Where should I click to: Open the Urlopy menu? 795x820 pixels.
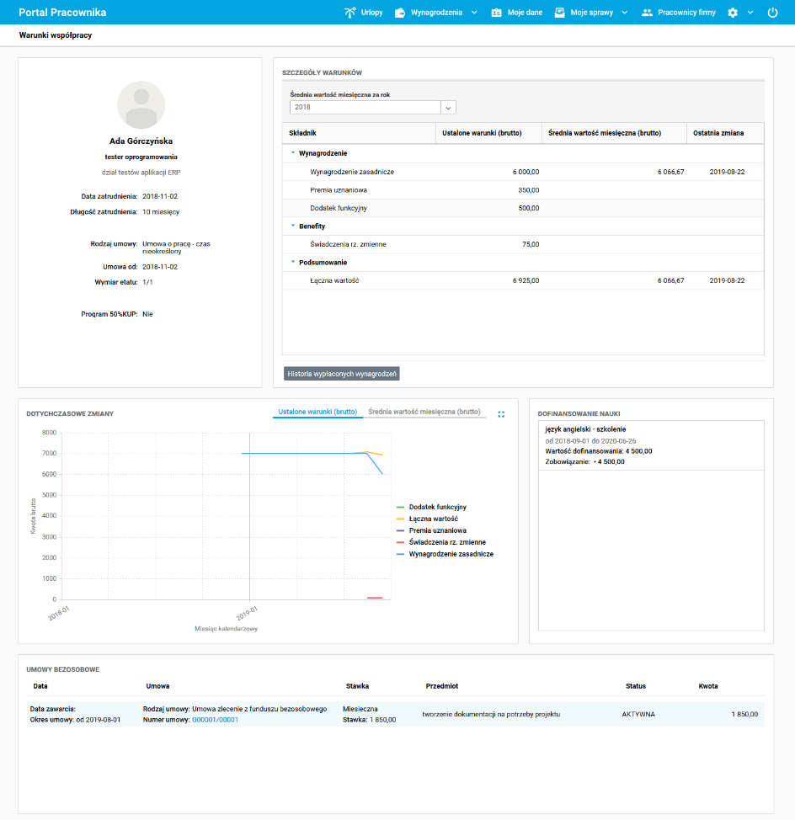pos(372,13)
